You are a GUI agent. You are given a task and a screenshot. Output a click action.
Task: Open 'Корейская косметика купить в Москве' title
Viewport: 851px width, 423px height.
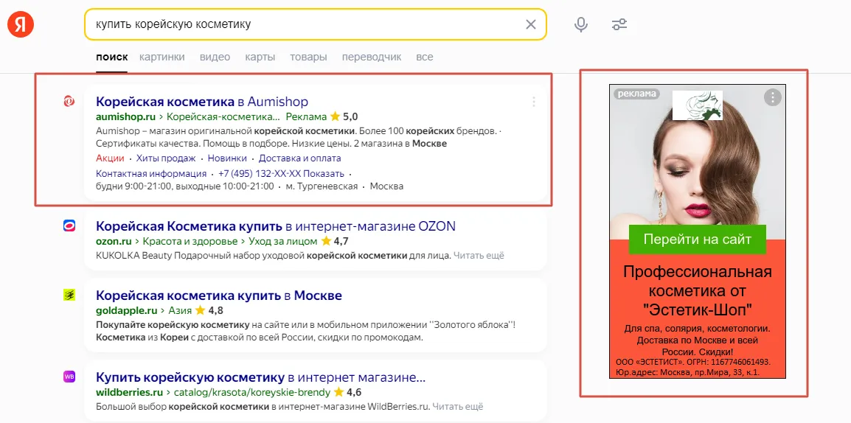pyautogui.click(x=219, y=296)
